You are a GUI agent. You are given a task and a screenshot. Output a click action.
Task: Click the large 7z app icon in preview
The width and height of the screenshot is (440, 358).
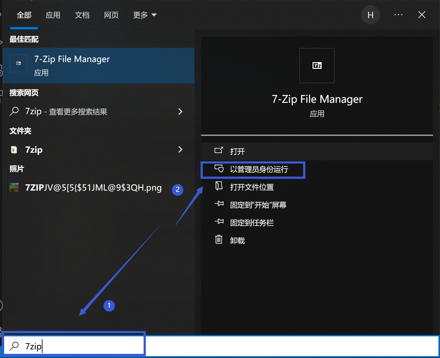317,66
